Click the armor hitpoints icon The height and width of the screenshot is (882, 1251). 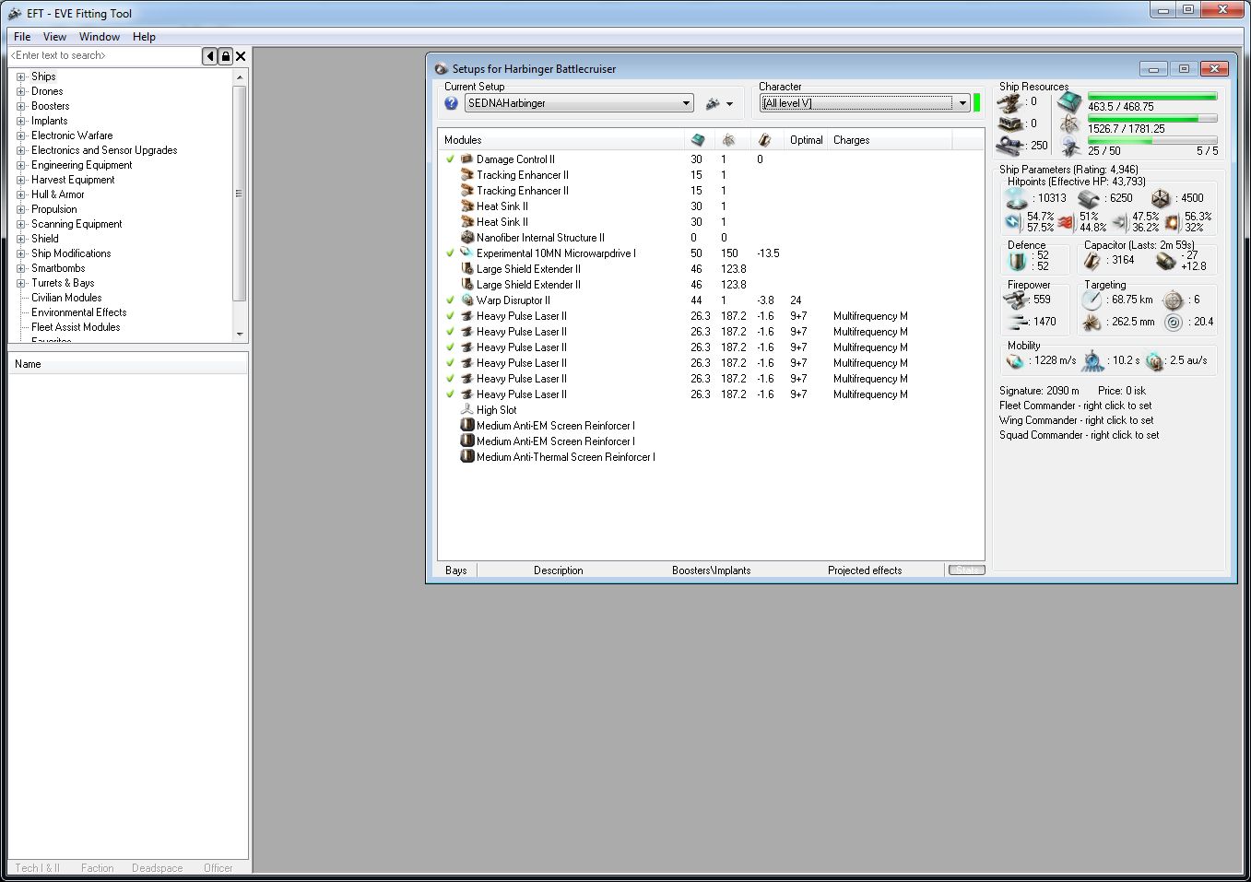pos(1089,198)
